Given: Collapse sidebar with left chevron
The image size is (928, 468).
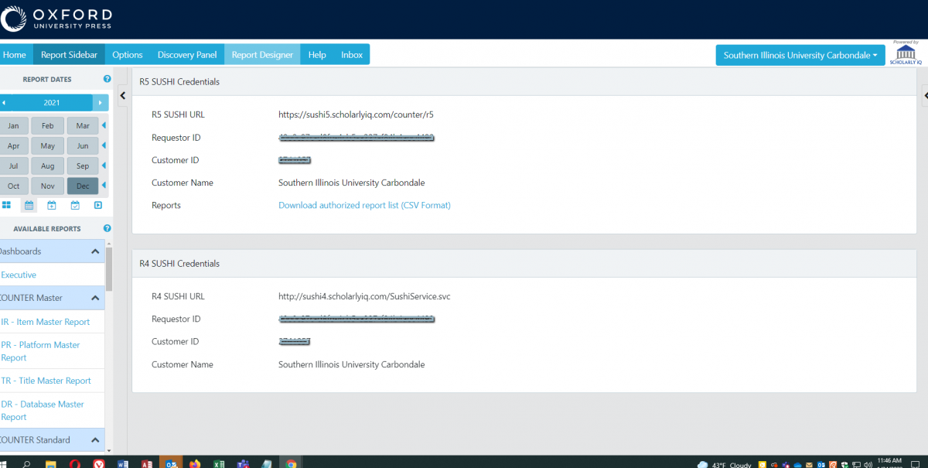Looking at the screenshot, I should click(122, 95).
